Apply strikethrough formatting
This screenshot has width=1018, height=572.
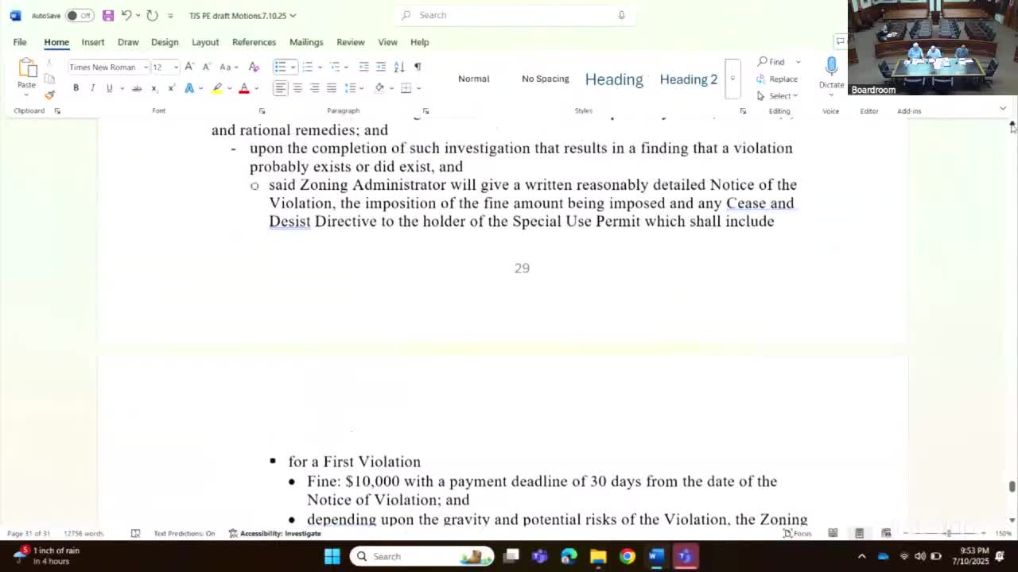click(x=137, y=88)
